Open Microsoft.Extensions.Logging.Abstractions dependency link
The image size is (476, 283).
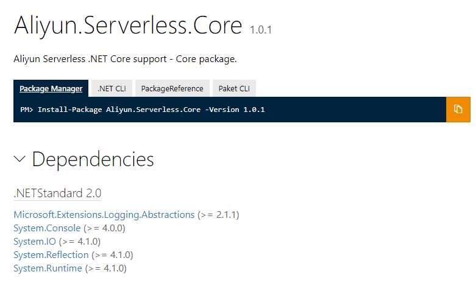(x=104, y=214)
